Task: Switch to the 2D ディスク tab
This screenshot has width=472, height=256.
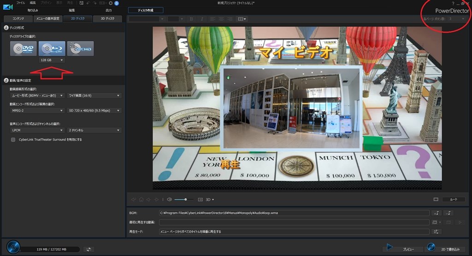Action: 77,18
